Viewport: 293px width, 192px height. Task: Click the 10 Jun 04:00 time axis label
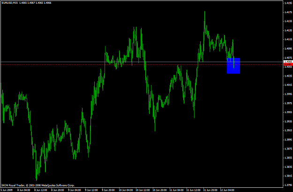tap(126, 190)
